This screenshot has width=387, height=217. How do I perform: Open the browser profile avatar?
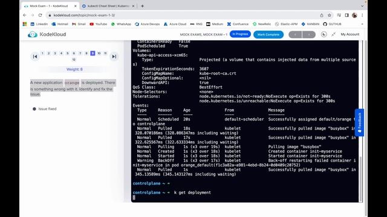pos(354,15)
